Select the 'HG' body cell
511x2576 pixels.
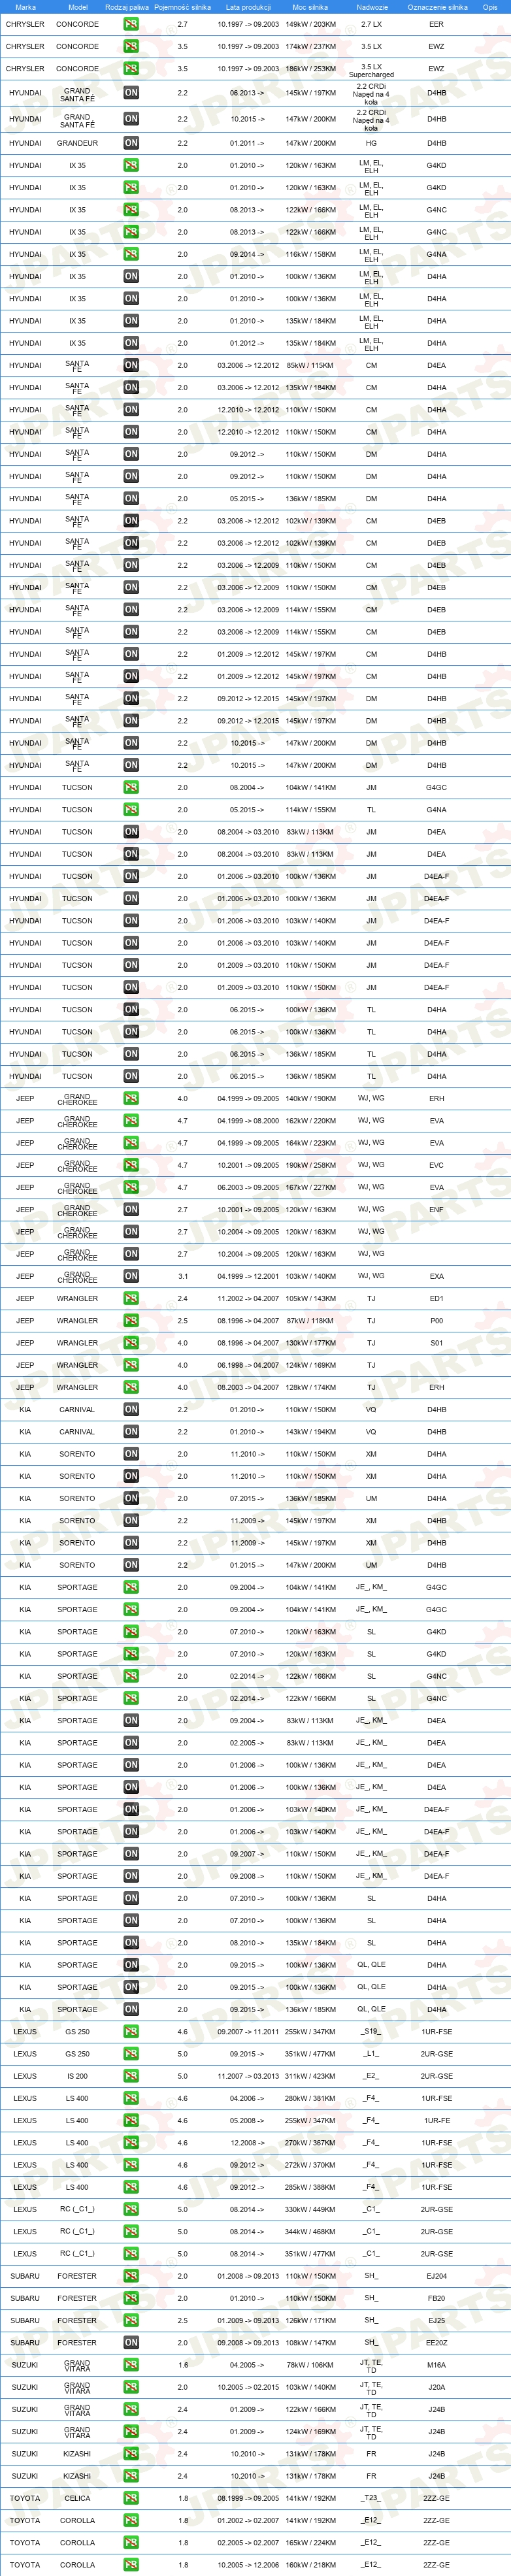[x=371, y=143]
